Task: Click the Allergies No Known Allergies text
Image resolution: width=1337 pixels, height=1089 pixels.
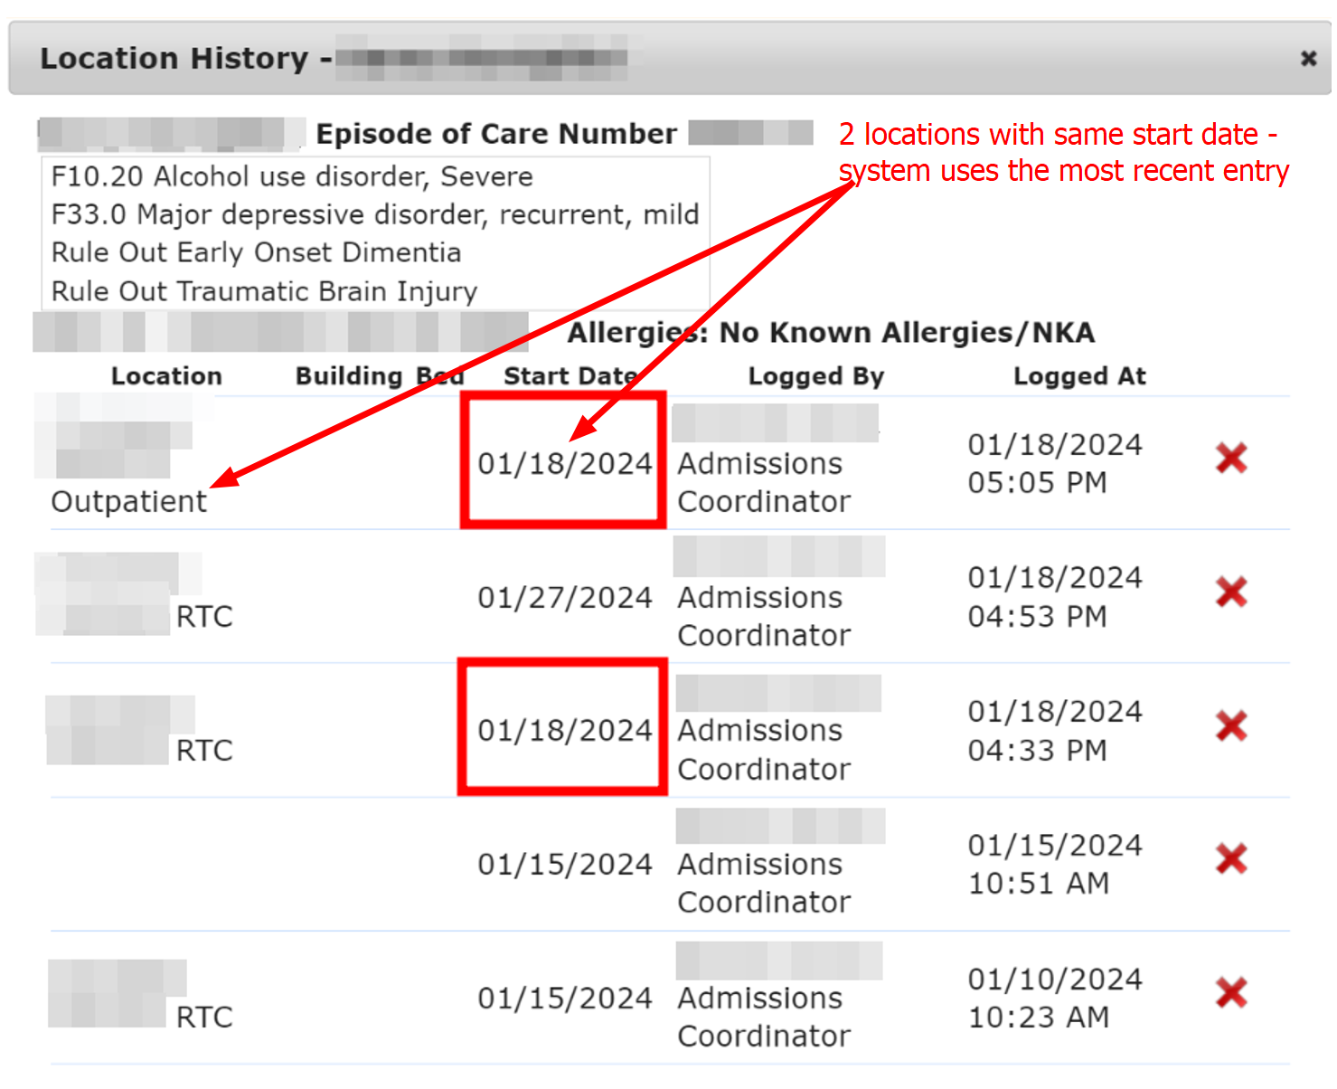Action: click(831, 333)
